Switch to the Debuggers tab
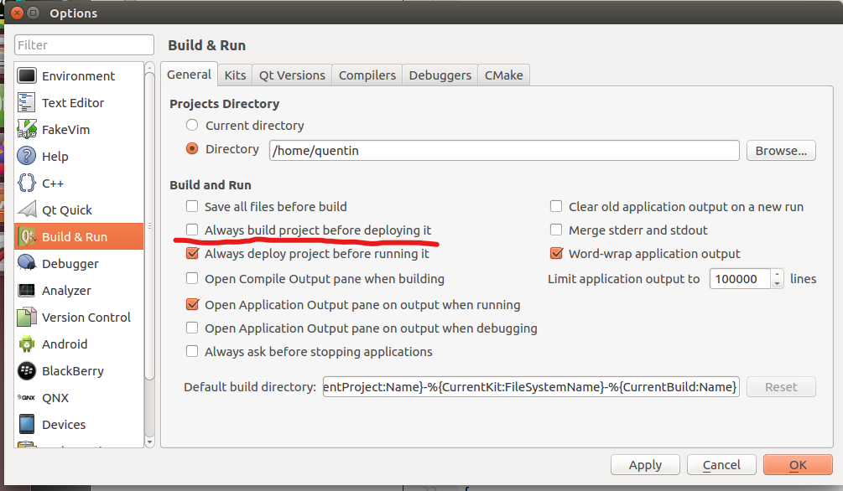This screenshot has height=491, width=843. (440, 75)
